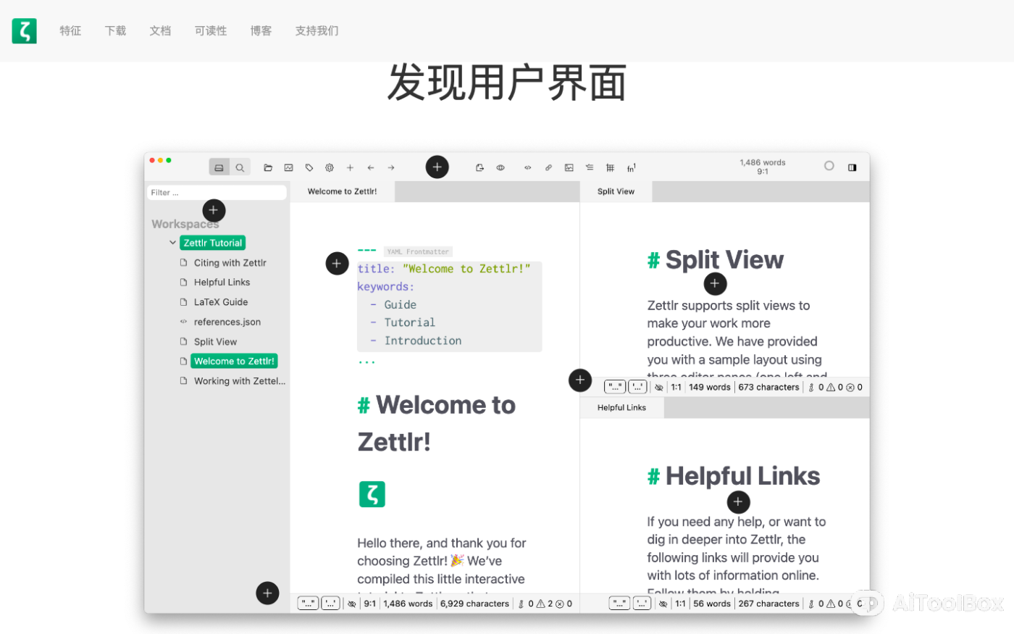Open the 下载 menu item in navbar
The width and height of the screenshot is (1014, 634).
pos(115,30)
